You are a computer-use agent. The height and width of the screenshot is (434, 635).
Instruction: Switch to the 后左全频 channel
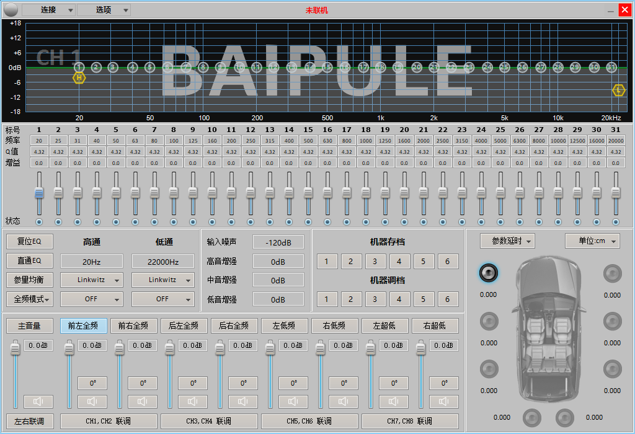pyautogui.click(x=184, y=326)
